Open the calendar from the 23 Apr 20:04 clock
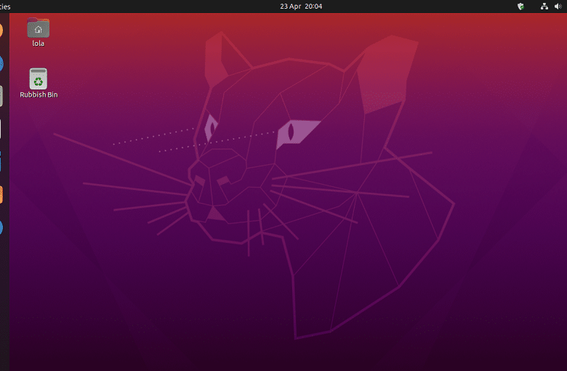Screen dimensions: 567x371 coord(301,6)
